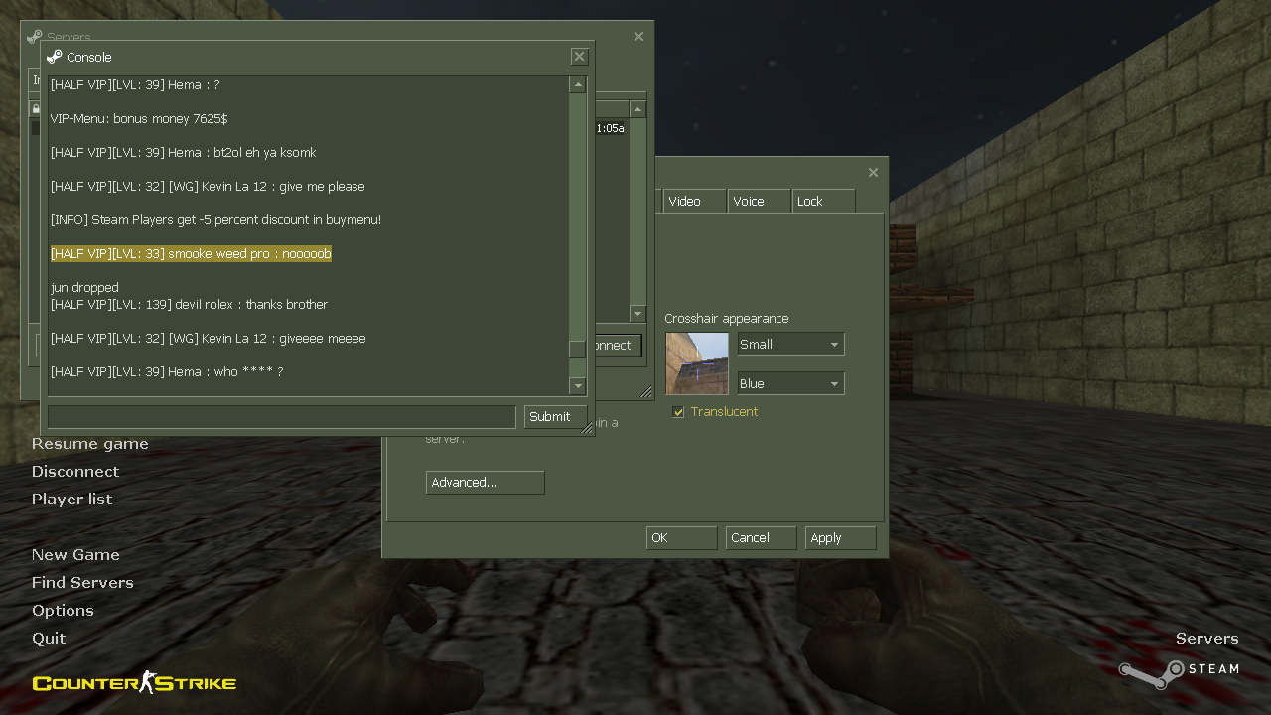1271x715 pixels.
Task: Select Find Servers from the main menu
Action: (x=82, y=583)
